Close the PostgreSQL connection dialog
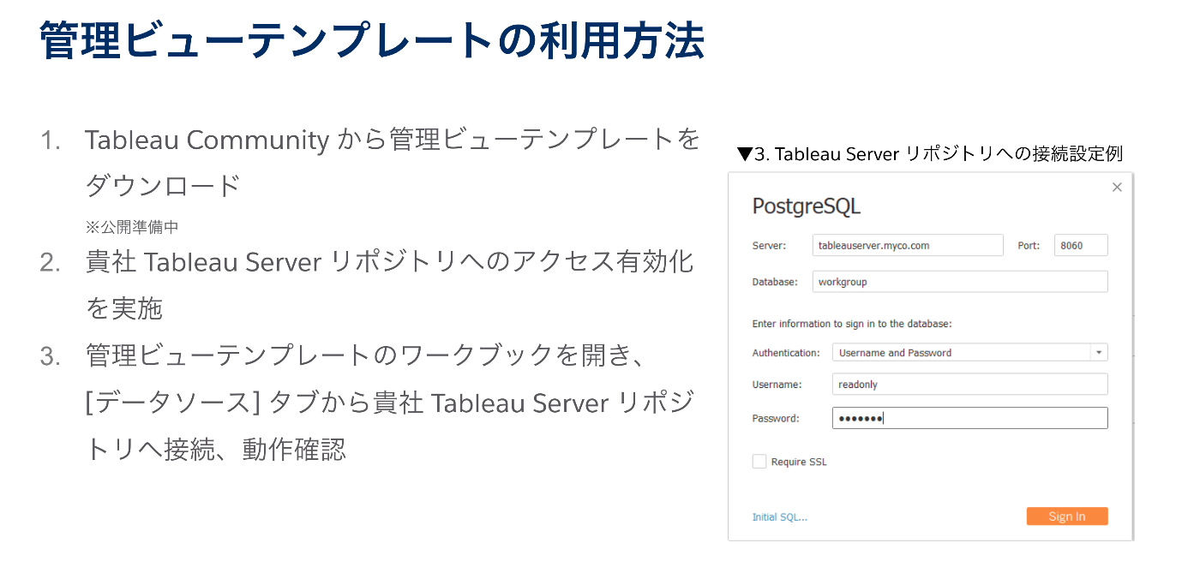This screenshot has height=561, width=1200. coord(1117,188)
